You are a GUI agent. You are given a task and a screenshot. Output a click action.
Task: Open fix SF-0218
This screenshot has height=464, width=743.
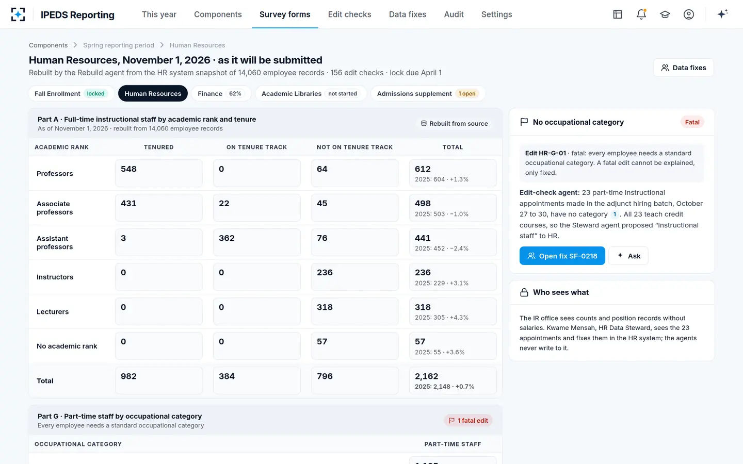562,256
